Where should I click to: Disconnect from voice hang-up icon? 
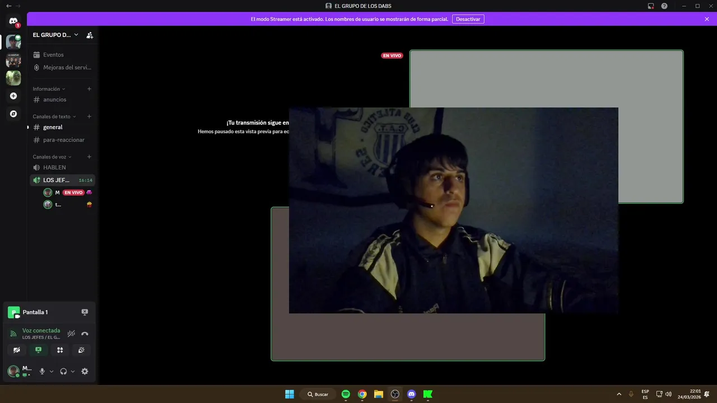point(85,334)
